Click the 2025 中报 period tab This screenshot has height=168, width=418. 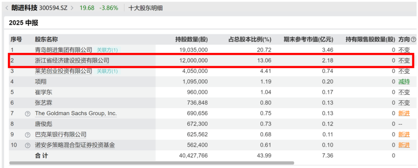pyautogui.click(x=24, y=23)
